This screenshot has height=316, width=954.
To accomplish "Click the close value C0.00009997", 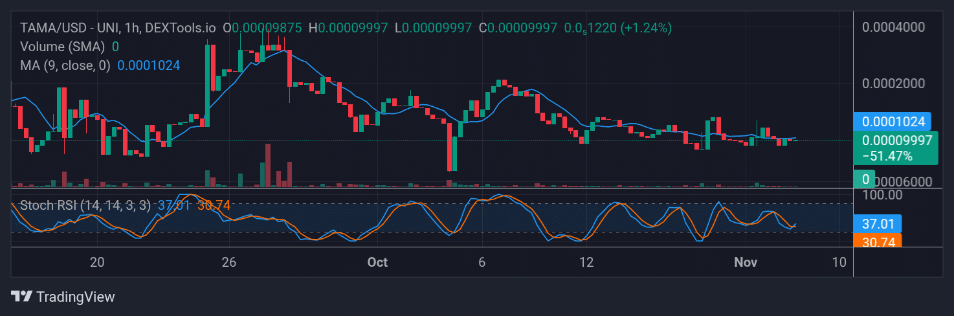I will click(x=518, y=28).
